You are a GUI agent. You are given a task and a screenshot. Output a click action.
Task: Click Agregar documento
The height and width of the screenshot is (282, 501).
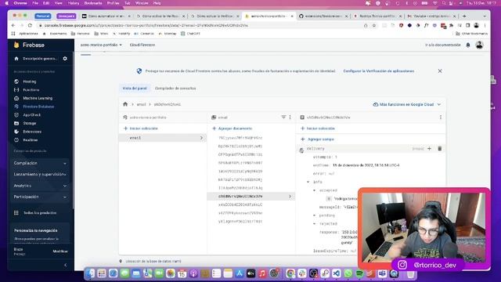[x=232, y=128]
